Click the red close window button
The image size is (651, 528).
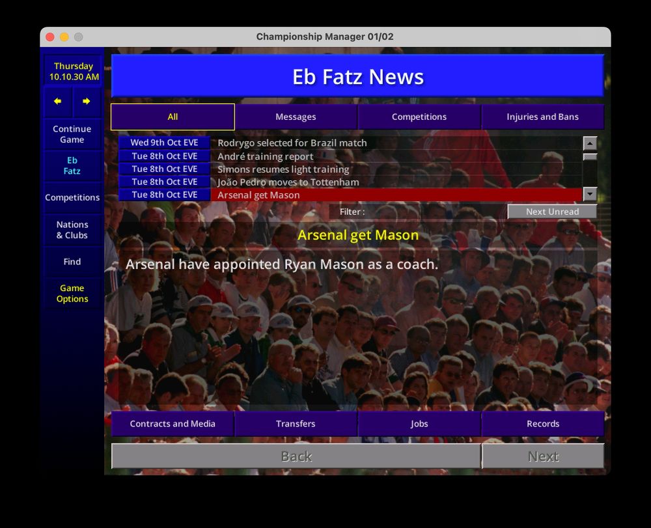50,37
